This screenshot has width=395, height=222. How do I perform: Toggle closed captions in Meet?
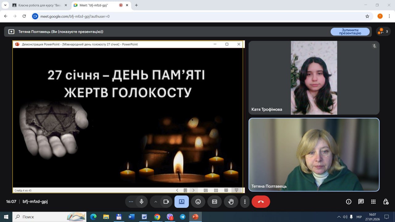point(214,202)
